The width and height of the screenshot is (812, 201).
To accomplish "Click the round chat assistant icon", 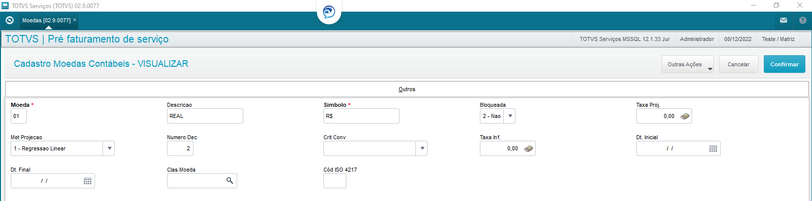I will tap(329, 12).
